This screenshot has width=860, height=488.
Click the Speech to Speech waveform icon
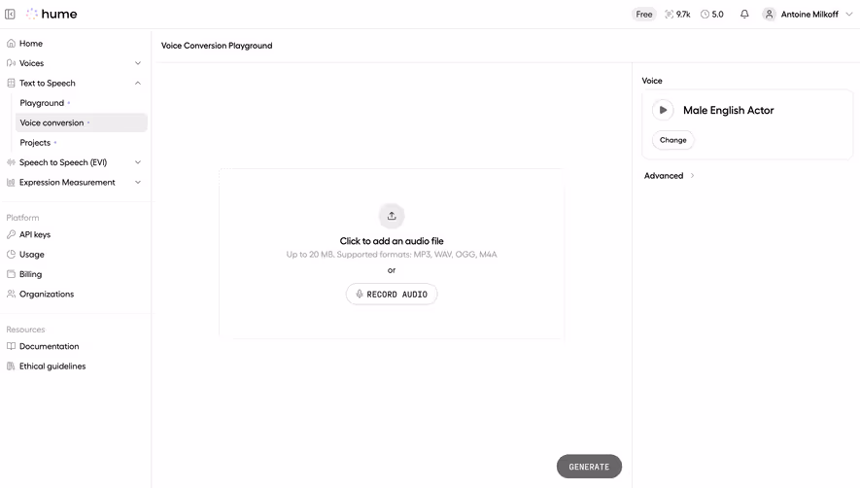tap(11, 162)
